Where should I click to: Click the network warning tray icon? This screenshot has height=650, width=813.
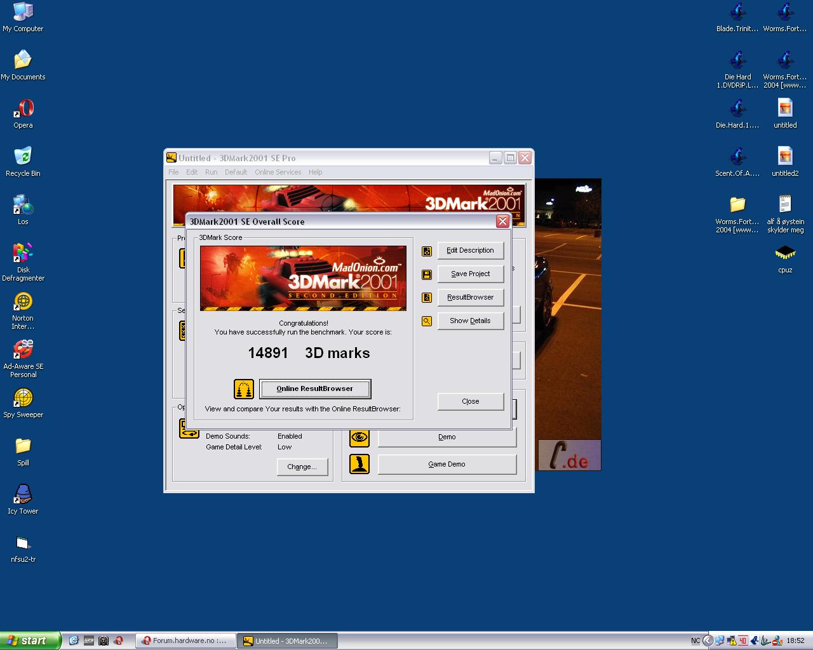[x=731, y=641]
